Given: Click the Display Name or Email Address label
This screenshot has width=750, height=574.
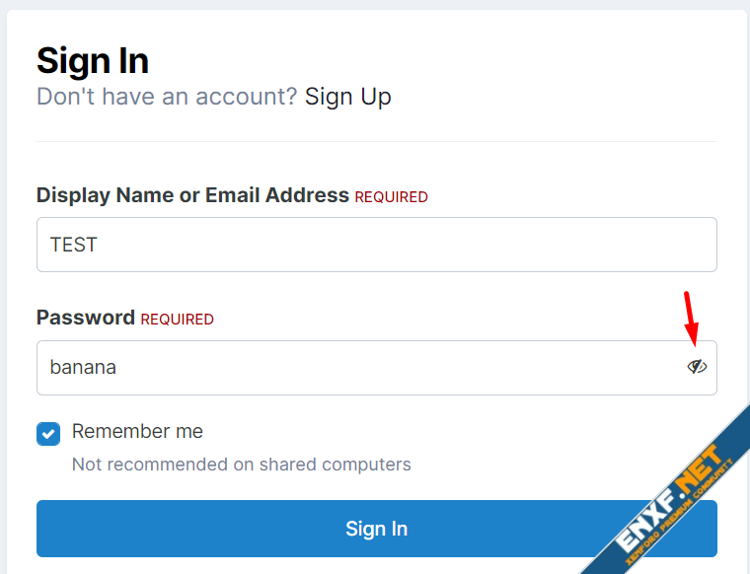Looking at the screenshot, I should pyautogui.click(x=192, y=195).
